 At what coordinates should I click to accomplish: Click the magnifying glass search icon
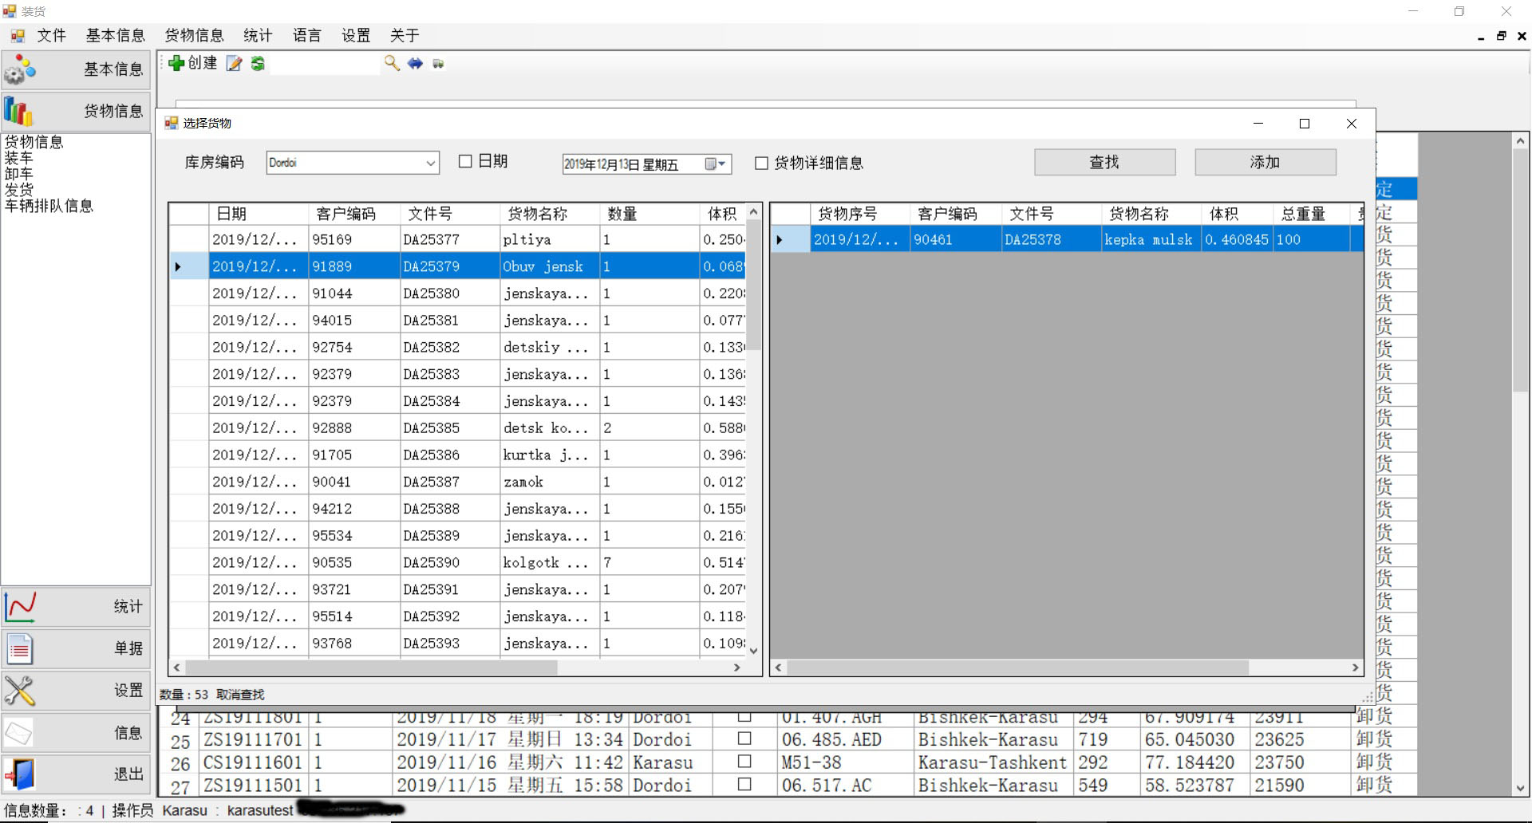tap(392, 63)
